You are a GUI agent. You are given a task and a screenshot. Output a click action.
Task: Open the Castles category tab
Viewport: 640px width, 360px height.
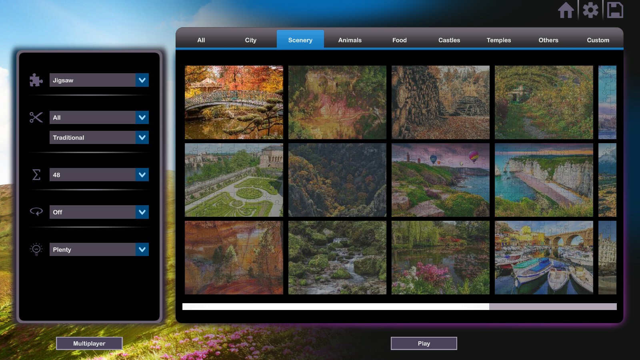coord(449,40)
